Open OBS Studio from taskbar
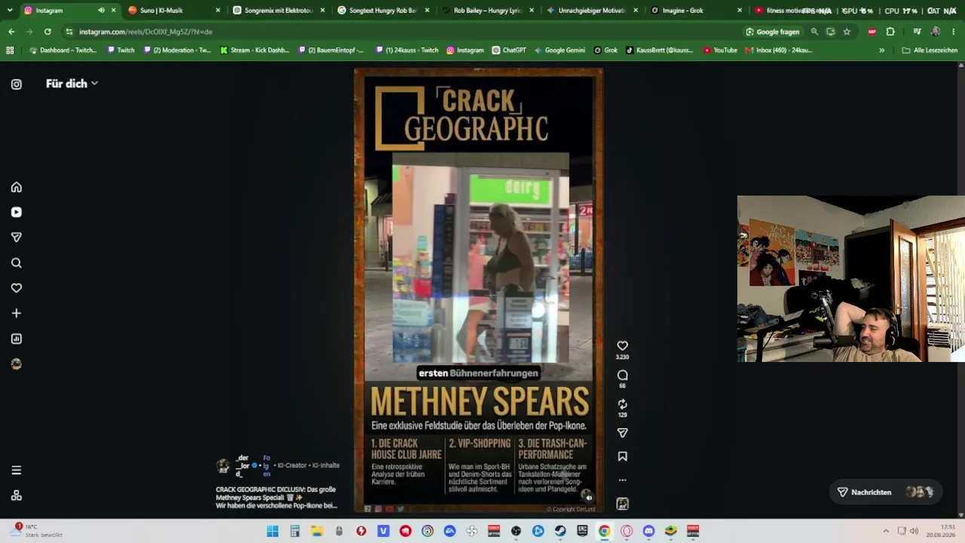Viewport: 965px width, 543px height. [x=516, y=531]
